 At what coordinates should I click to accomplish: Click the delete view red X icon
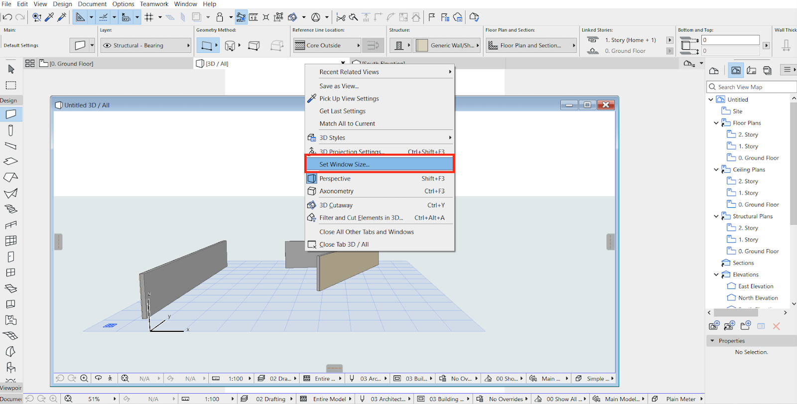[776, 326]
